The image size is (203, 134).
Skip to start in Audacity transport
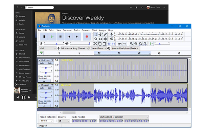(69, 36)
